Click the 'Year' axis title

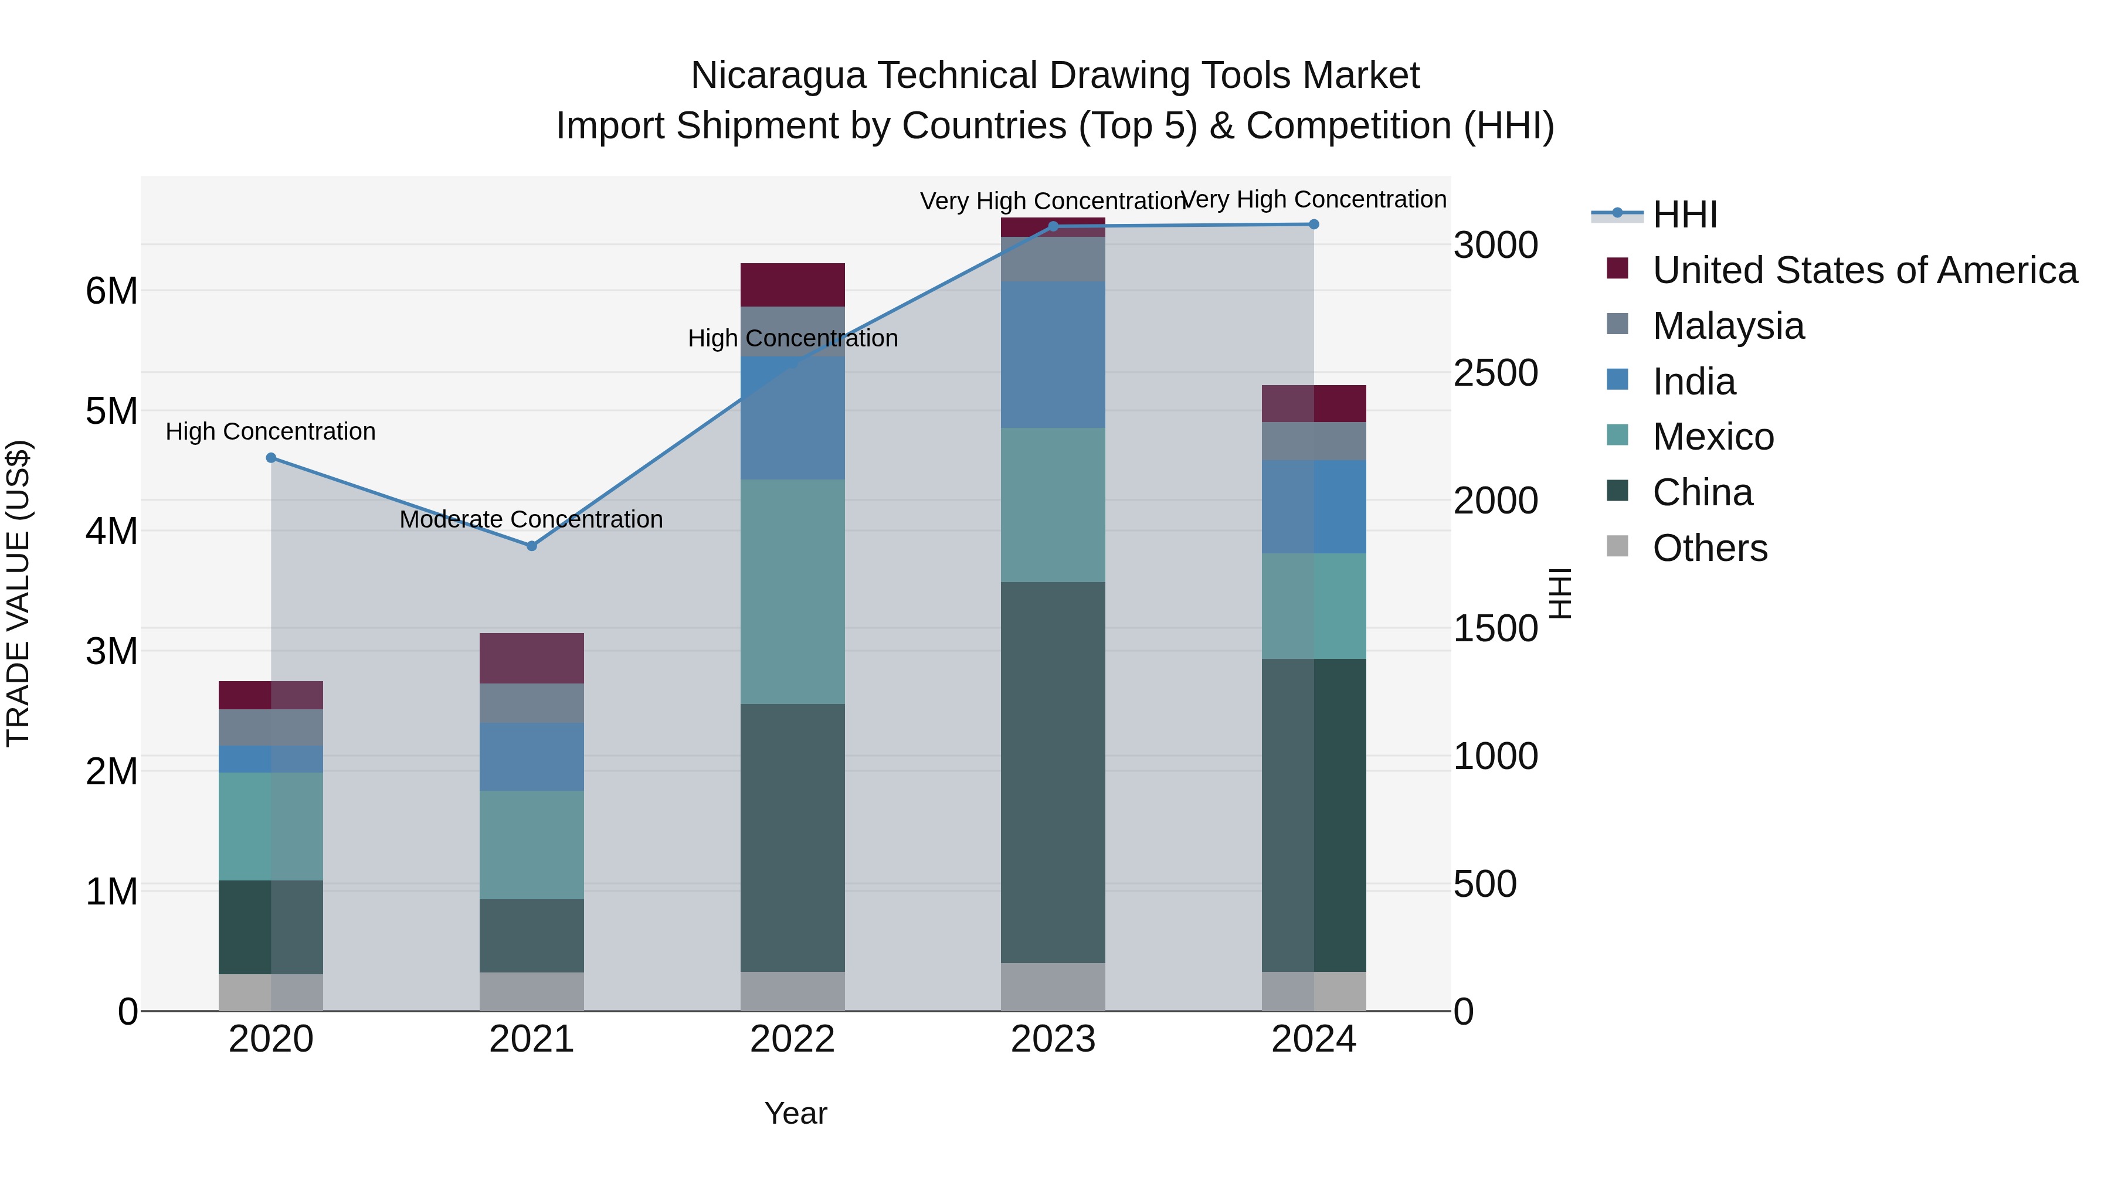(796, 1114)
